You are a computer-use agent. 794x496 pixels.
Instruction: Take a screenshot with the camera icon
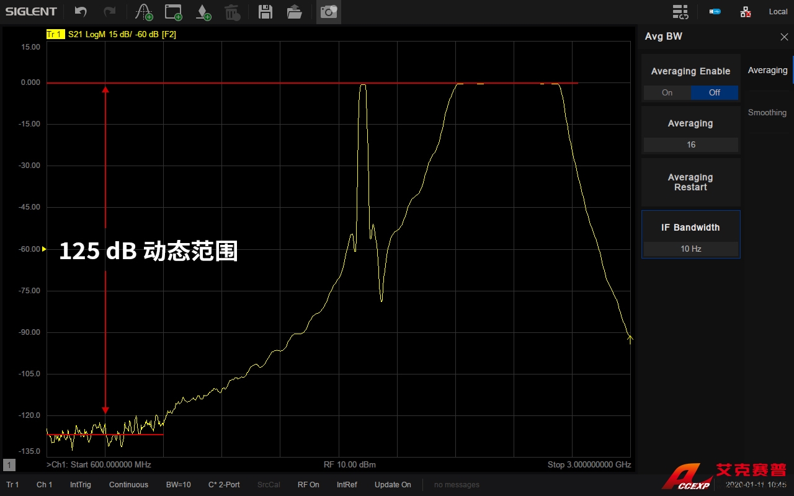(328, 12)
